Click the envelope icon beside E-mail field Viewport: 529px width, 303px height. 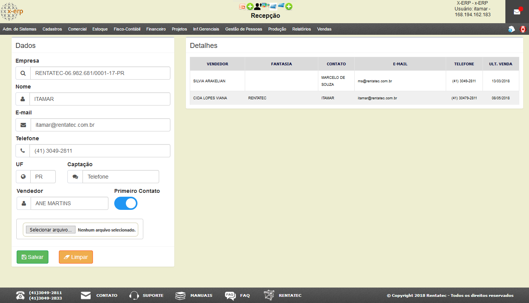point(23,125)
